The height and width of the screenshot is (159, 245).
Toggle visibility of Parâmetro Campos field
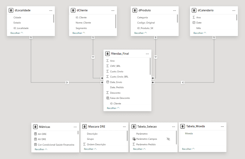pyautogui.click(x=168, y=139)
